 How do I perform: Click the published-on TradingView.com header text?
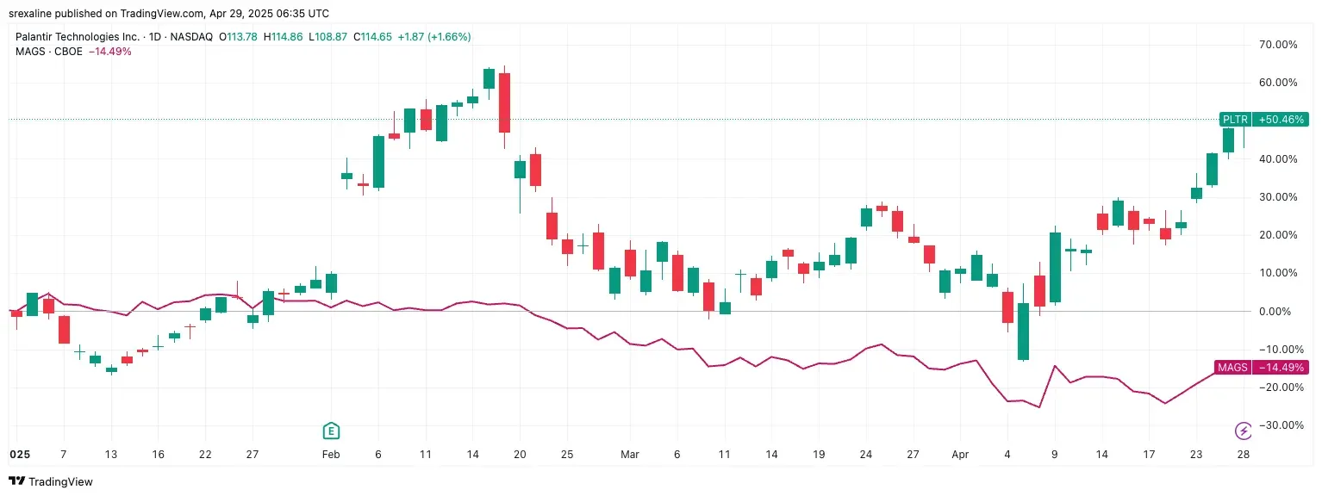tap(168, 14)
